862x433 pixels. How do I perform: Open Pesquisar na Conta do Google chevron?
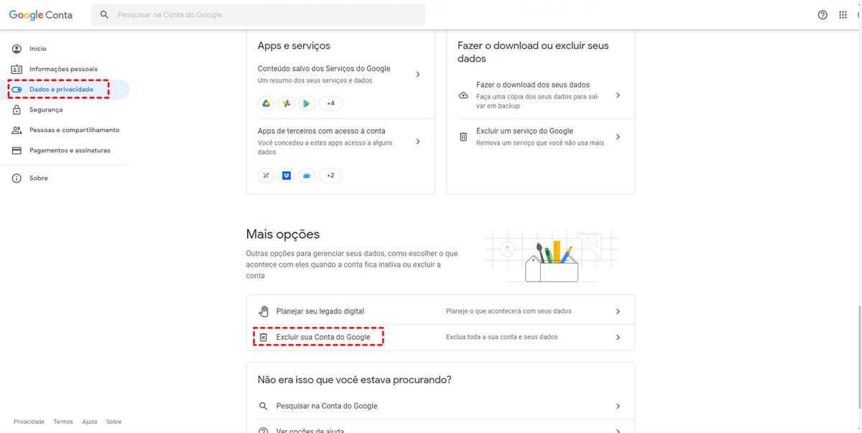coord(618,406)
